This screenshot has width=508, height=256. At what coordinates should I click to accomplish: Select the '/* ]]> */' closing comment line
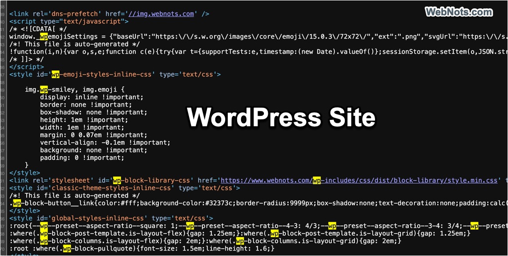coord(27,59)
